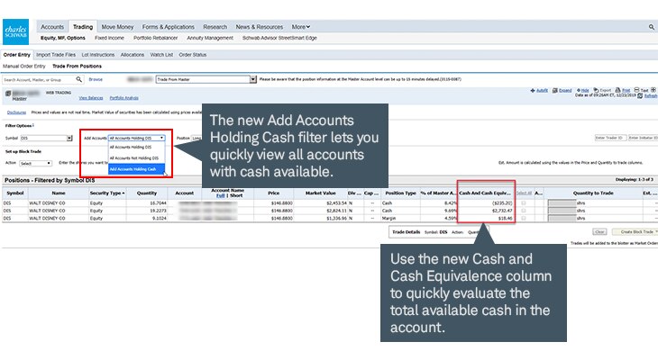This screenshot has height=351, width=658.
Task: Sort by the Security Type column
Action: point(107,193)
